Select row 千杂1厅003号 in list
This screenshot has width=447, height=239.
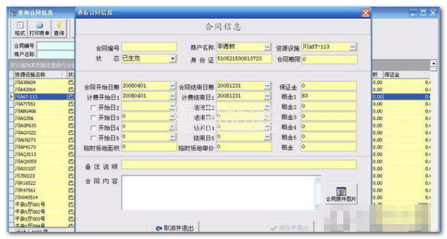[x=40, y=219]
